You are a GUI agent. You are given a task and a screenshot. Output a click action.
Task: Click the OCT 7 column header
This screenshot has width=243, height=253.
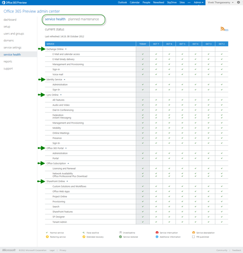coord(156,44)
